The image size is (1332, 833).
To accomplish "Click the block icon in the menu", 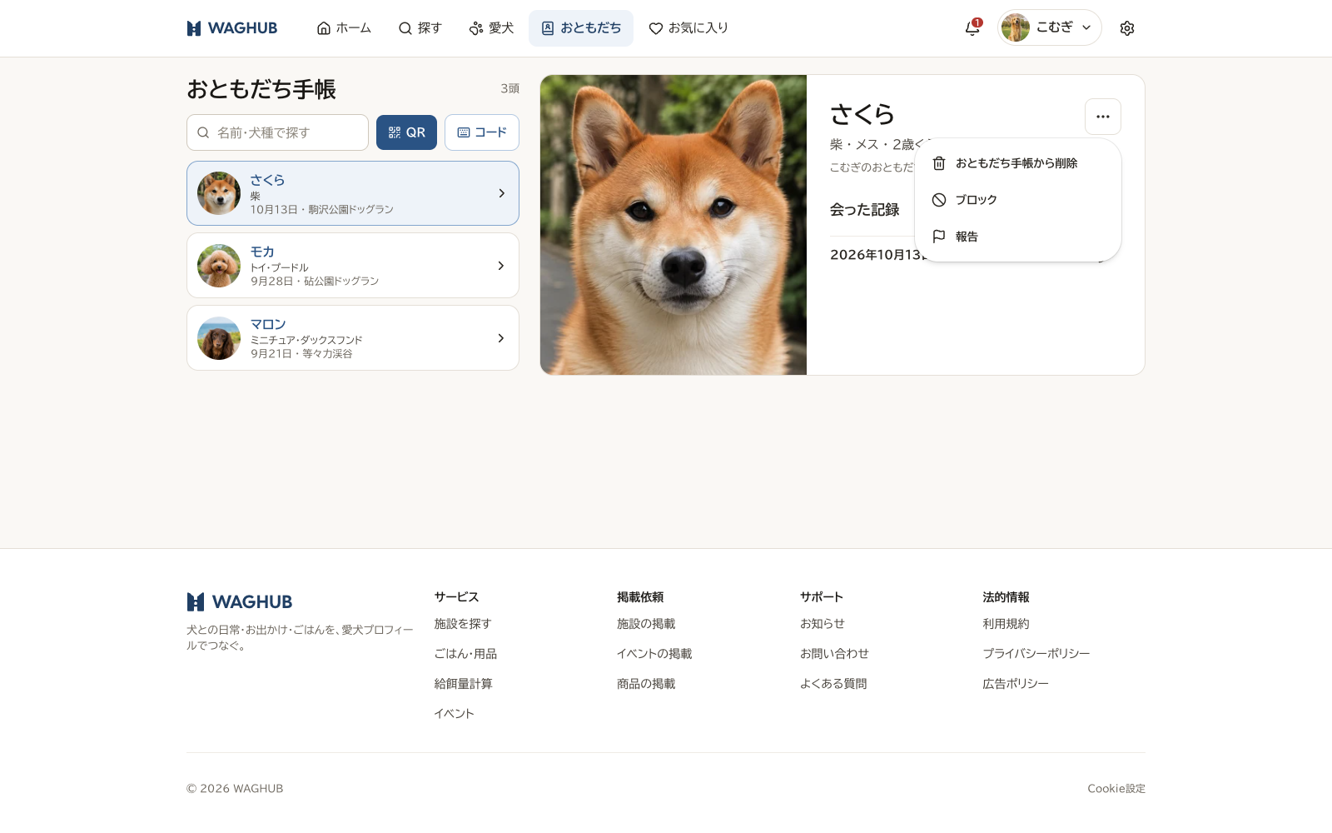I will (x=939, y=200).
